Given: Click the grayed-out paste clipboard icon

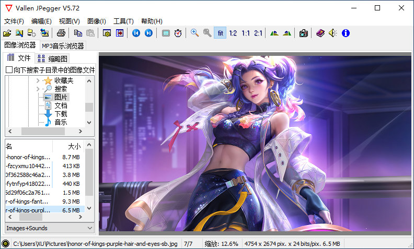Looking at the screenshot, I should 90,33.
